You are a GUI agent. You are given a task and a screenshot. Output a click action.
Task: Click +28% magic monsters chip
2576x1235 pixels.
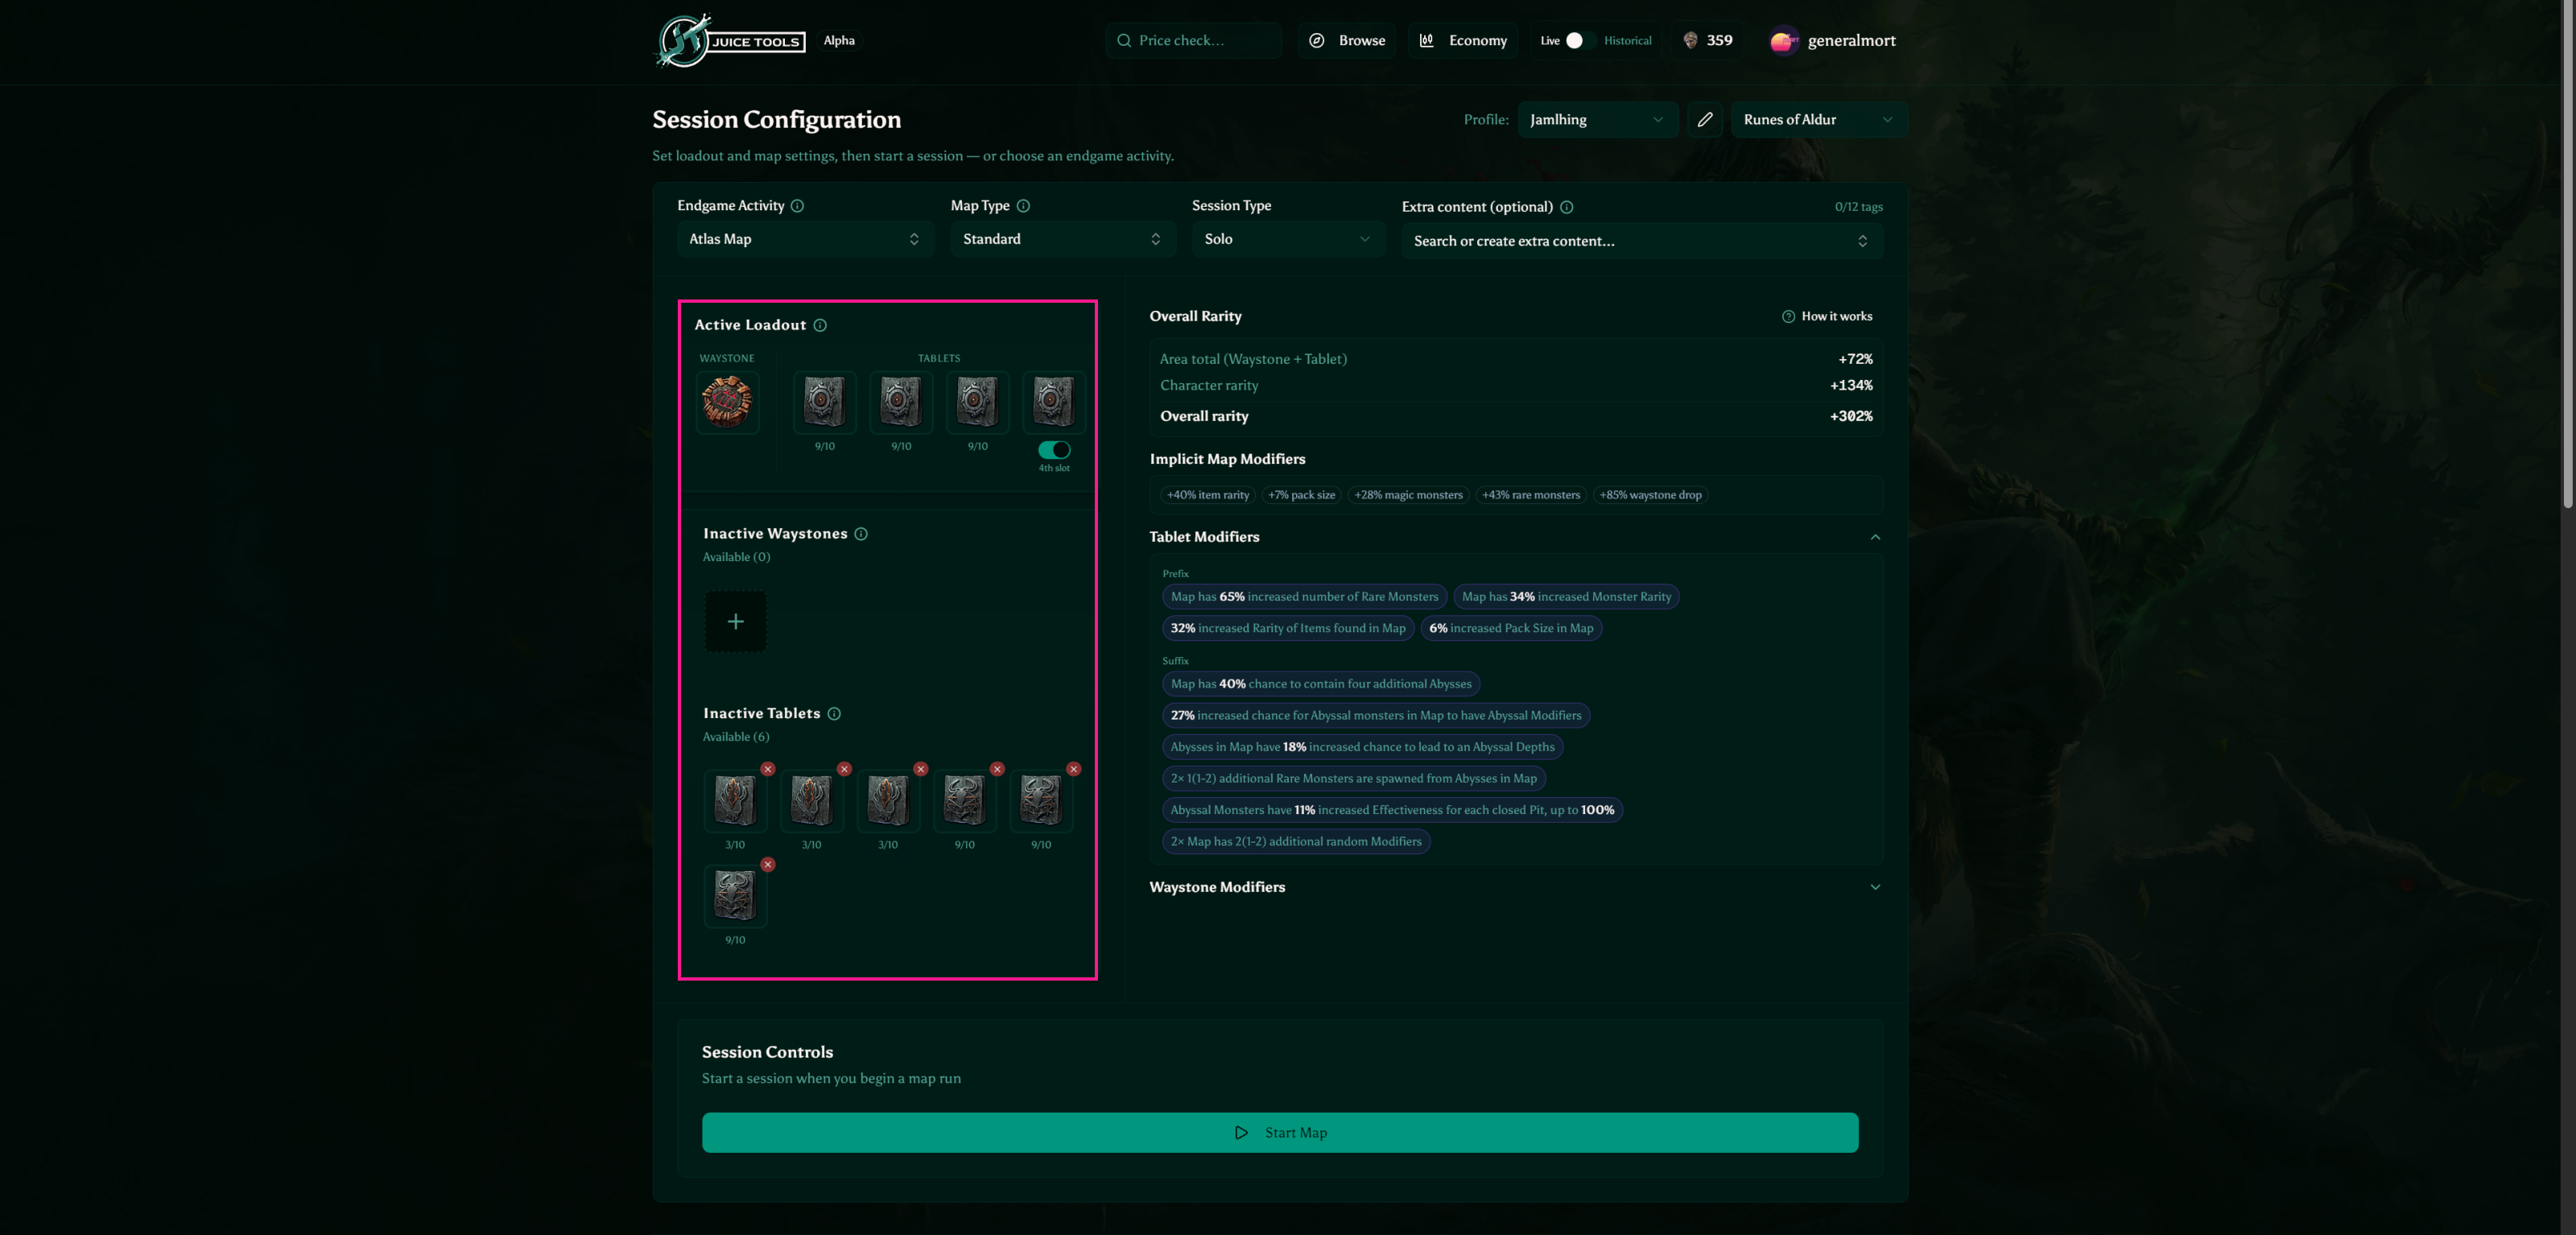tap(1408, 495)
